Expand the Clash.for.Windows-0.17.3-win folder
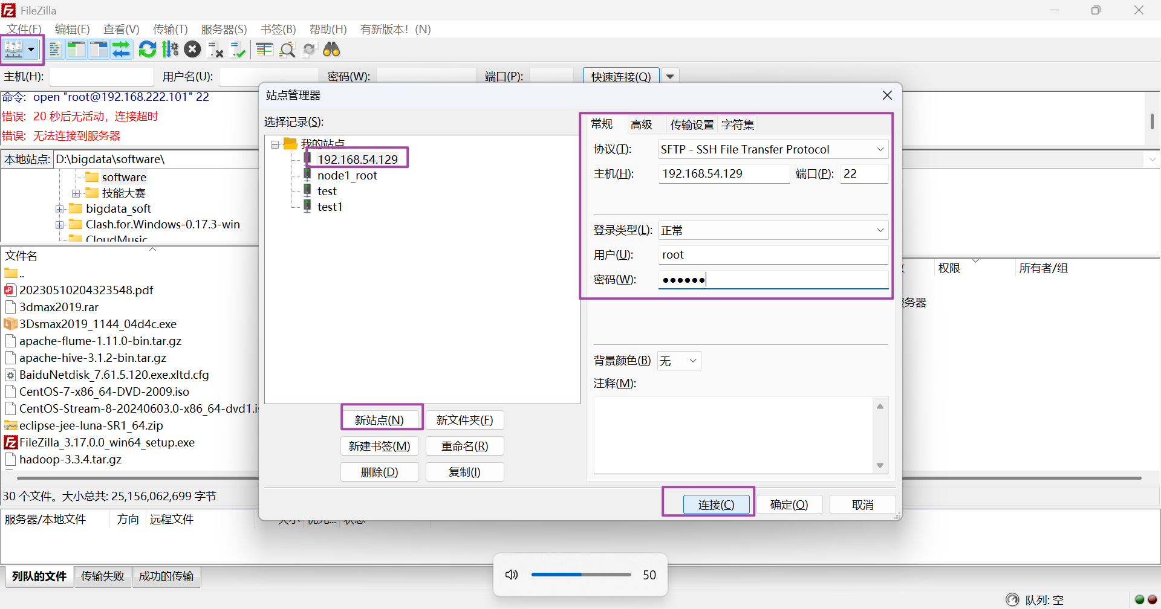1161x609 pixels. (x=59, y=225)
